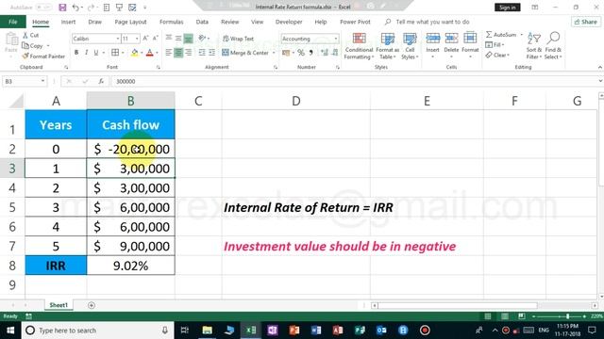
Task: Open Format as Table gallery
Action: point(388,46)
